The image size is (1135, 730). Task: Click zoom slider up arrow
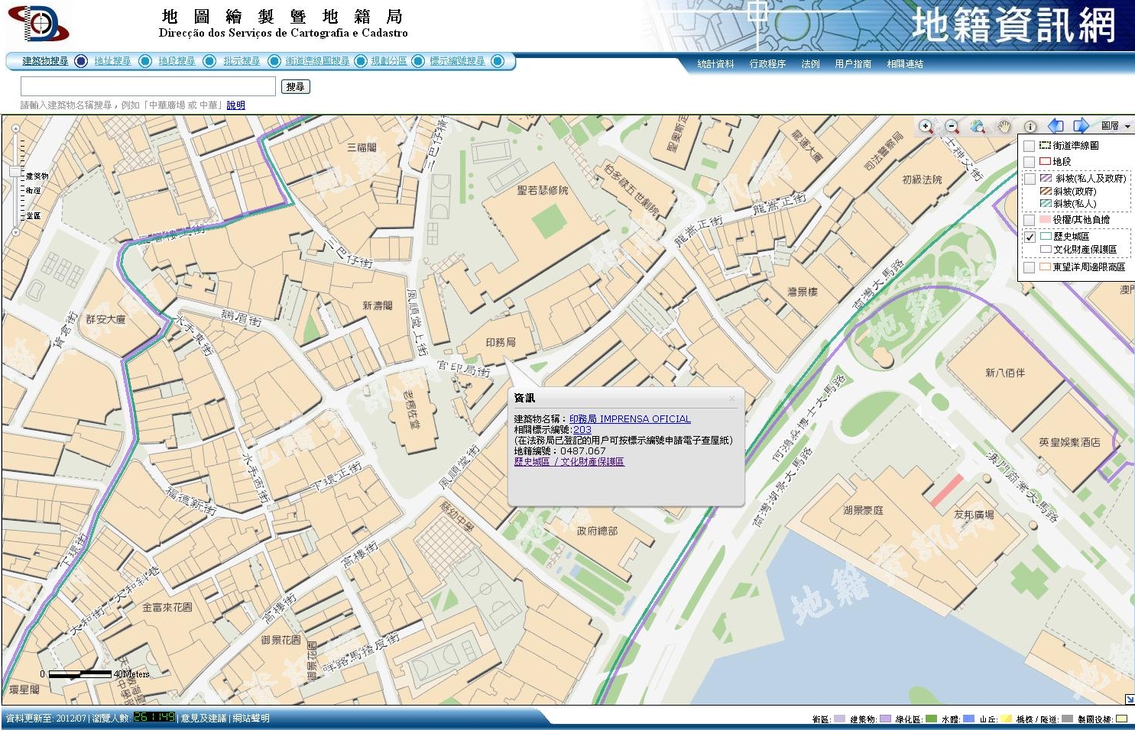[x=15, y=128]
